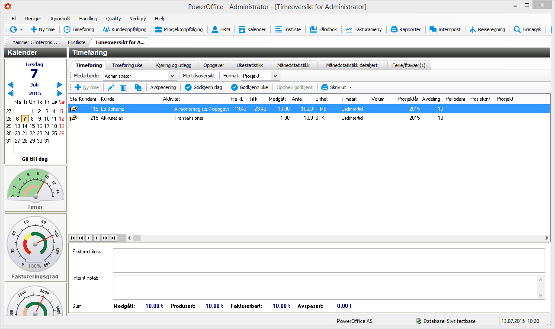Click in the Internt notat text field
This screenshot has height=329, width=555.
[325, 287]
